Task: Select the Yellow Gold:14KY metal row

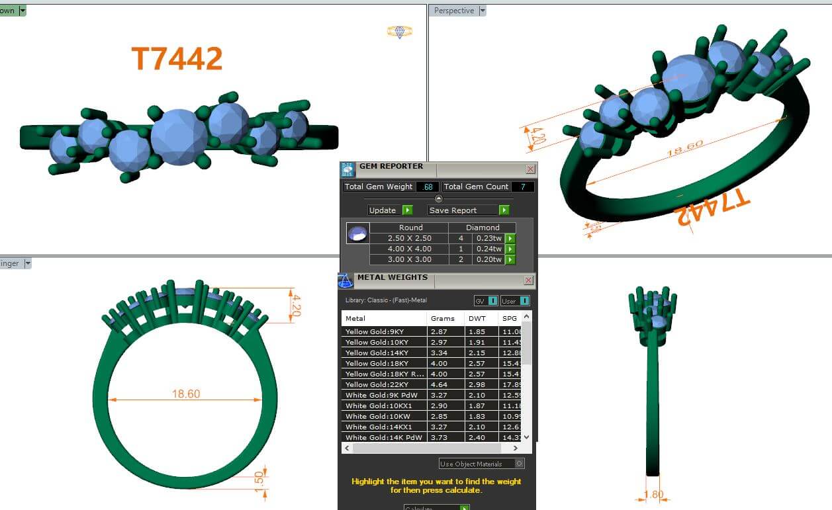Action: point(384,353)
